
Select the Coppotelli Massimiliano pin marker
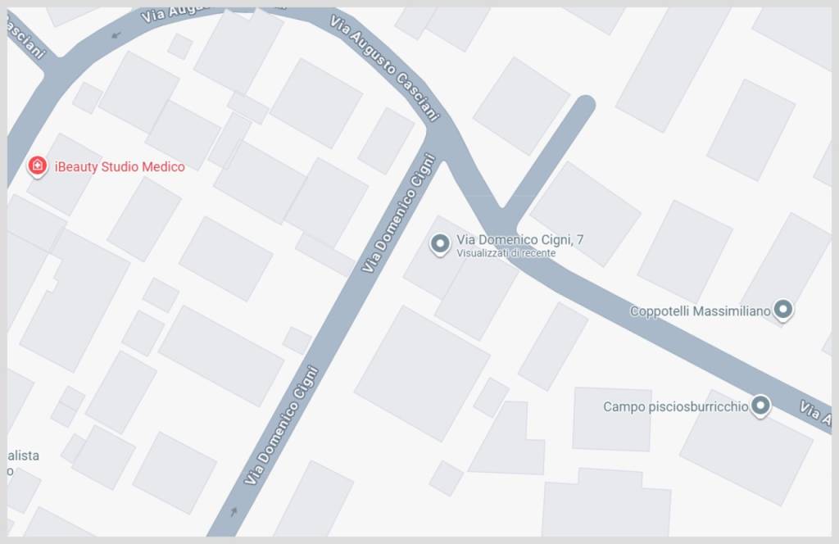[782, 310]
